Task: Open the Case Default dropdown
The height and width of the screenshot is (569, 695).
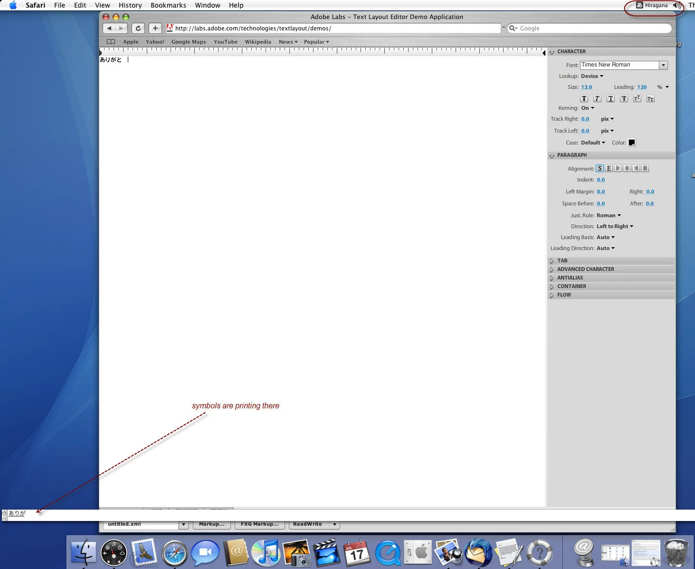Action: click(593, 143)
